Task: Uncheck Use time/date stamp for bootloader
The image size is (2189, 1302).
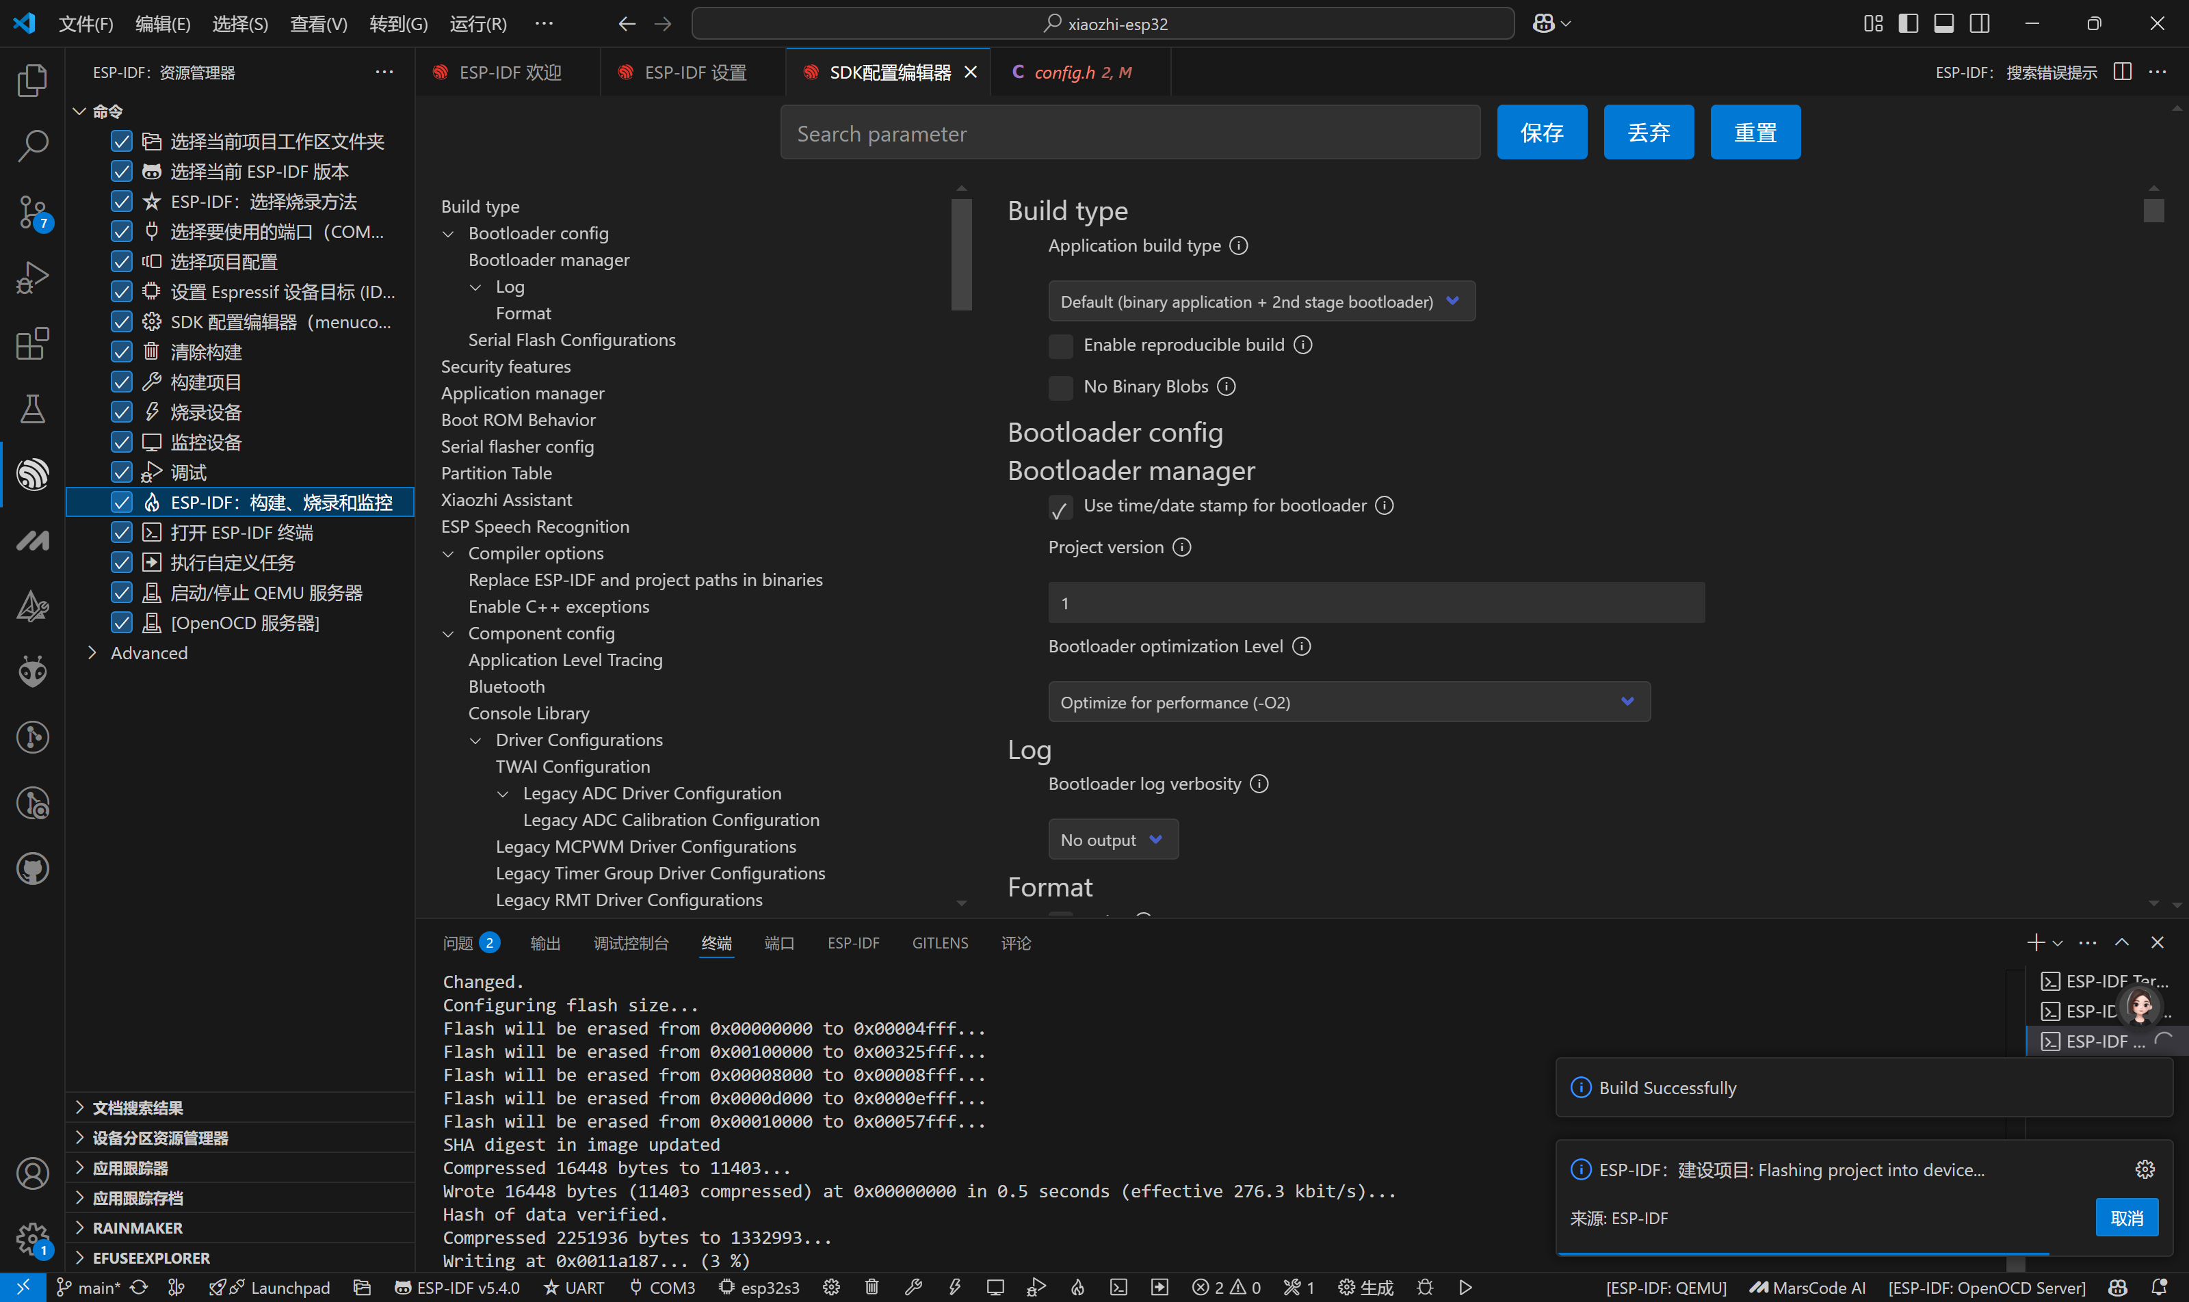Action: pos(1060,507)
